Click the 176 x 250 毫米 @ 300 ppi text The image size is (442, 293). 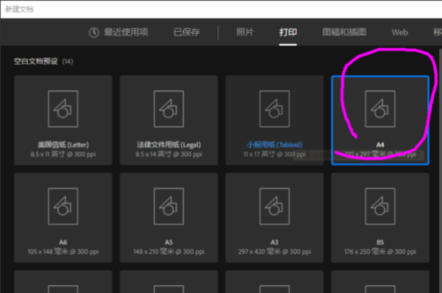click(x=380, y=252)
